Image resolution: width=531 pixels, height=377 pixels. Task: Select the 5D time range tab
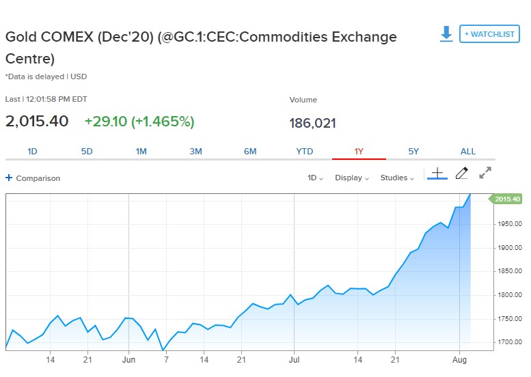pos(87,152)
